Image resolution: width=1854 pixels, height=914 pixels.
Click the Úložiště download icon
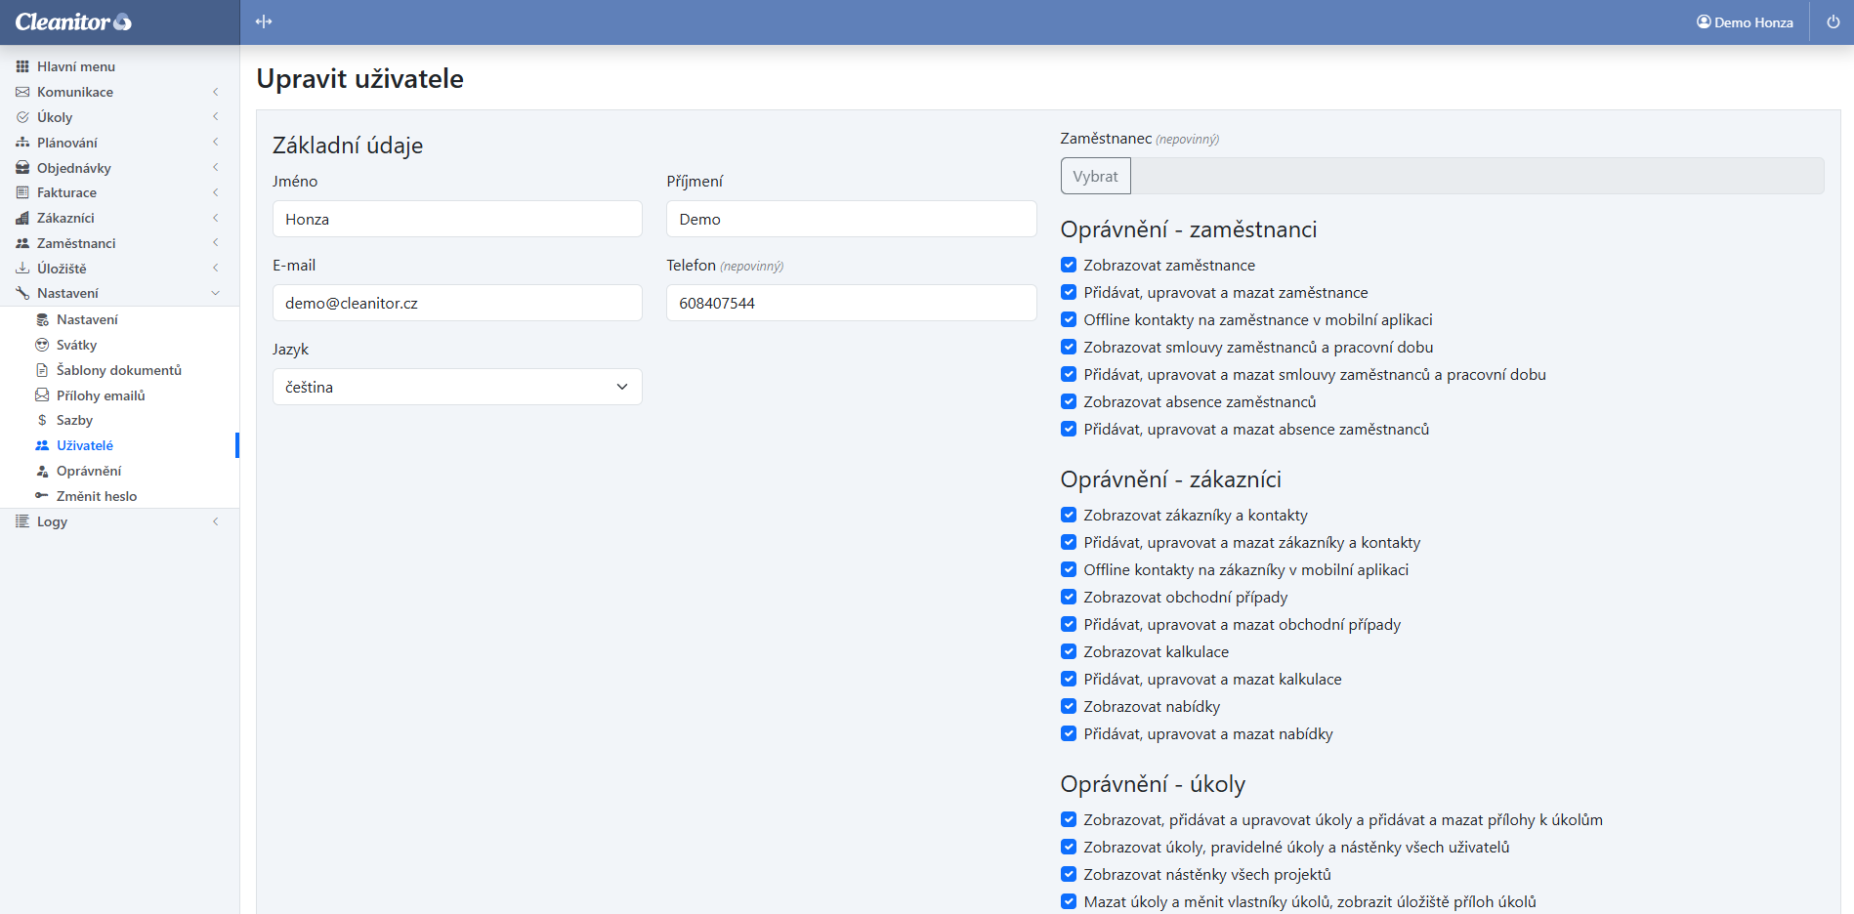(x=22, y=269)
